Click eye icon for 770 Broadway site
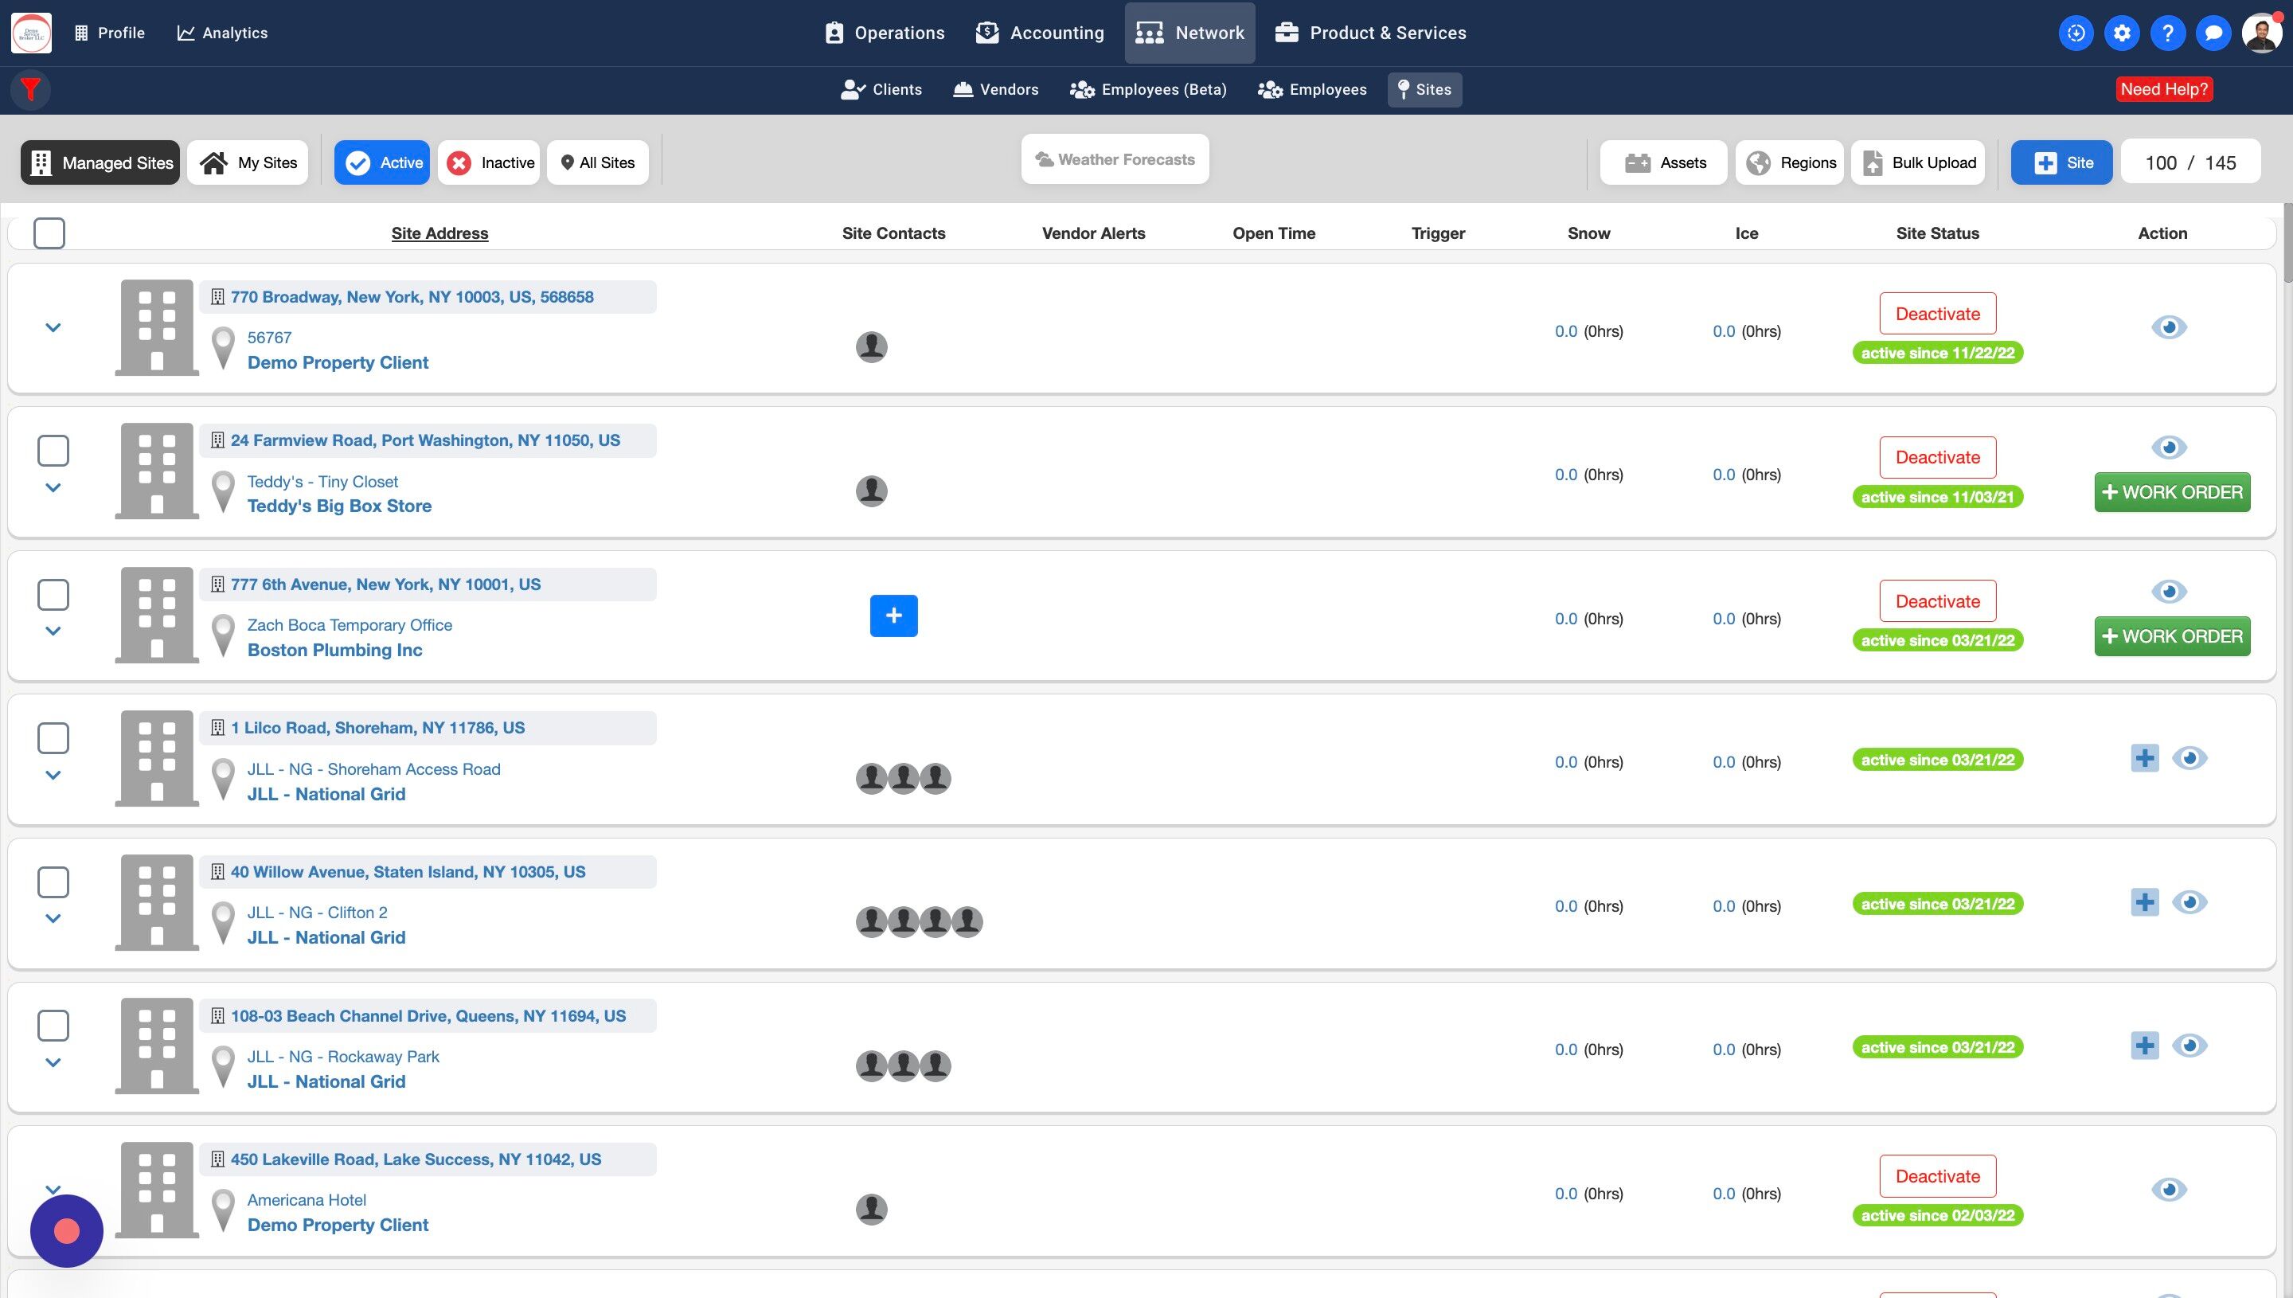2293x1298 pixels. click(2168, 327)
